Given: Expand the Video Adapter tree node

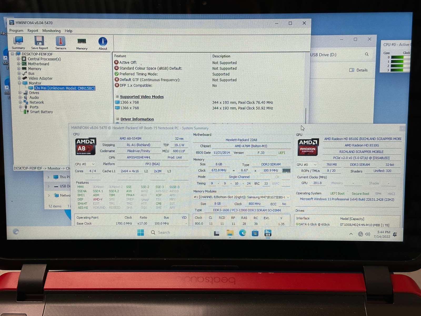Looking at the screenshot, I should coord(19,78).
